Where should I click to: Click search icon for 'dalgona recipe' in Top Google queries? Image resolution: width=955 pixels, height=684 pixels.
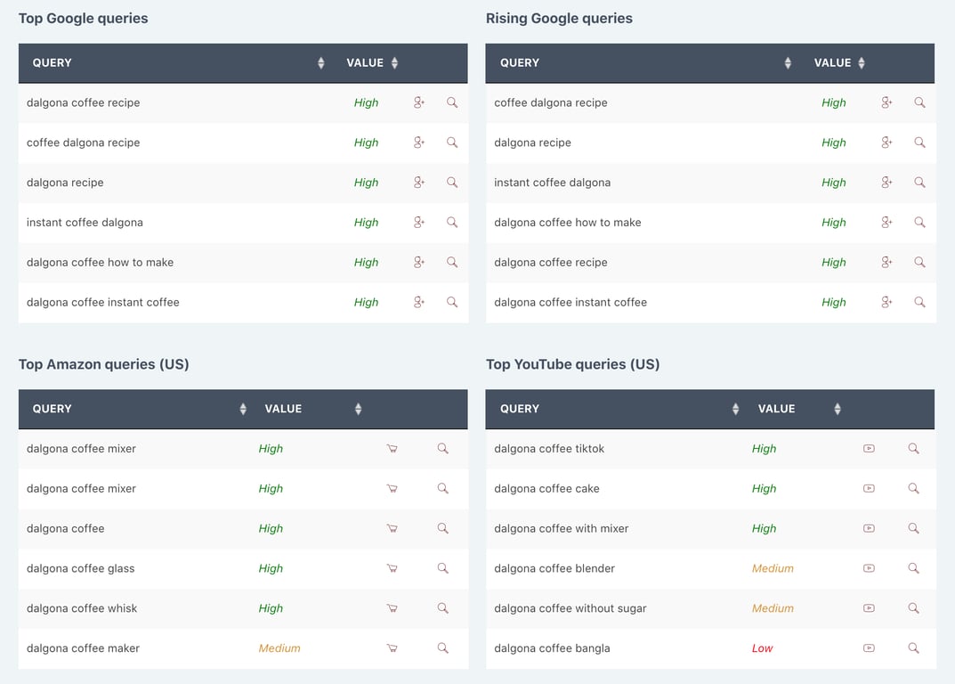coord(452,183)
